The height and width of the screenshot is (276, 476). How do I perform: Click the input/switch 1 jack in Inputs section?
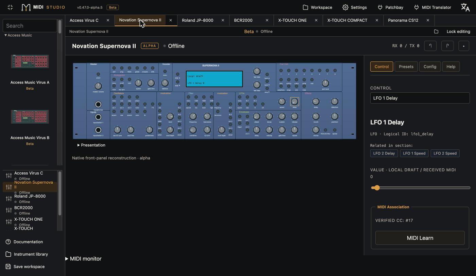click(x=98, y=117)
